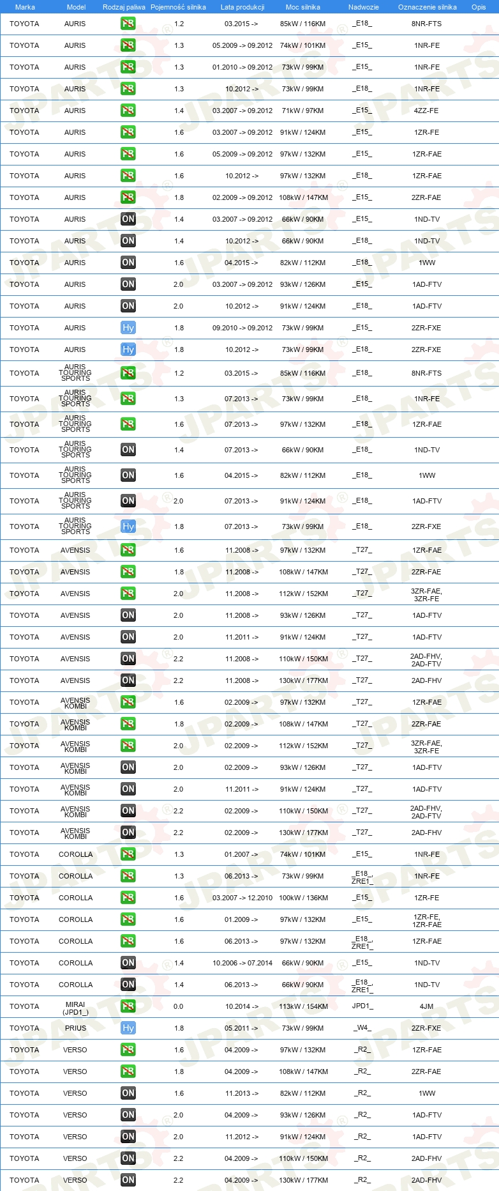The height and width of the screenshot is (1191, 499).
Task: Click hybrid Hy icon in AURIS 10.2012 2ZR-FXE row
Action: [x=128, y=350]
